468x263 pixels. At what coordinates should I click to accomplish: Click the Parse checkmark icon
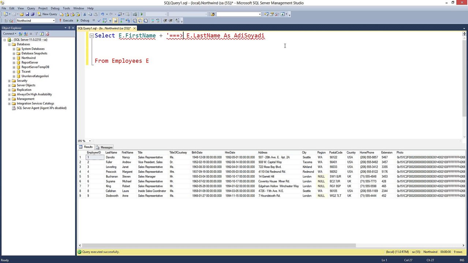coord(99,20)
